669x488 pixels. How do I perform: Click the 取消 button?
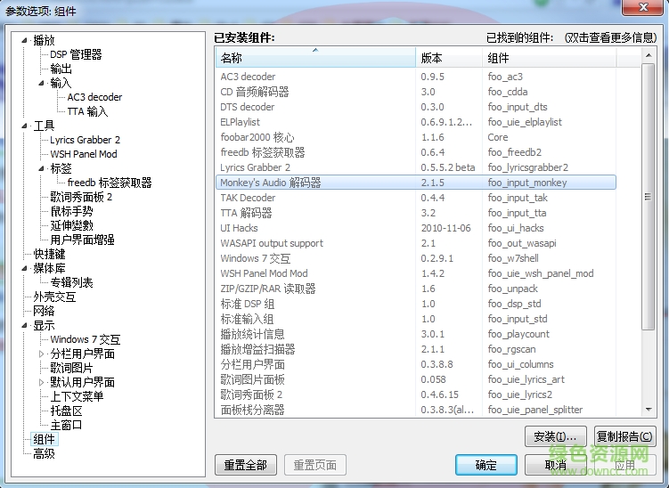[556, 465]
